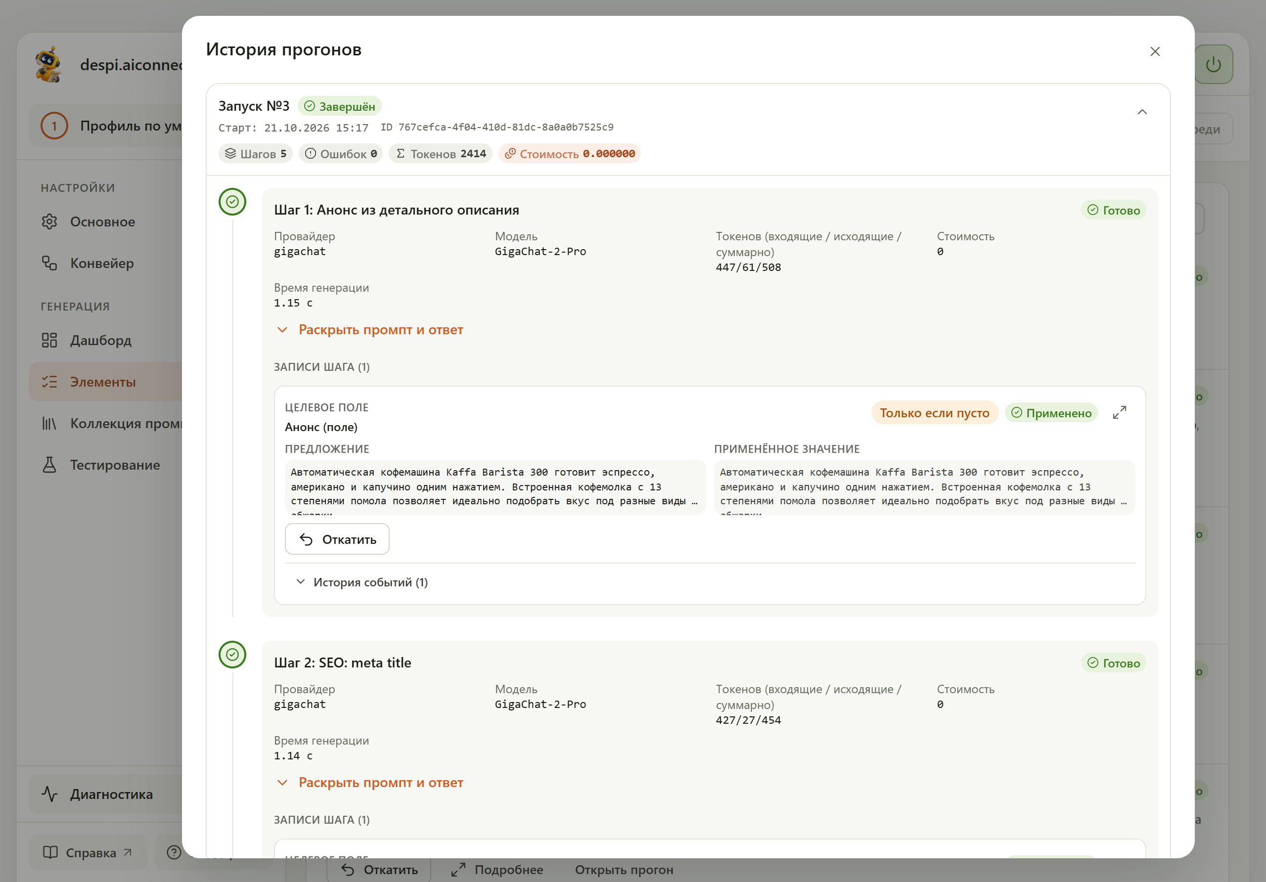This screenshot has height=882, width=1266.
Task: Click the Шагов 5 badge
Action: [255, 154]
